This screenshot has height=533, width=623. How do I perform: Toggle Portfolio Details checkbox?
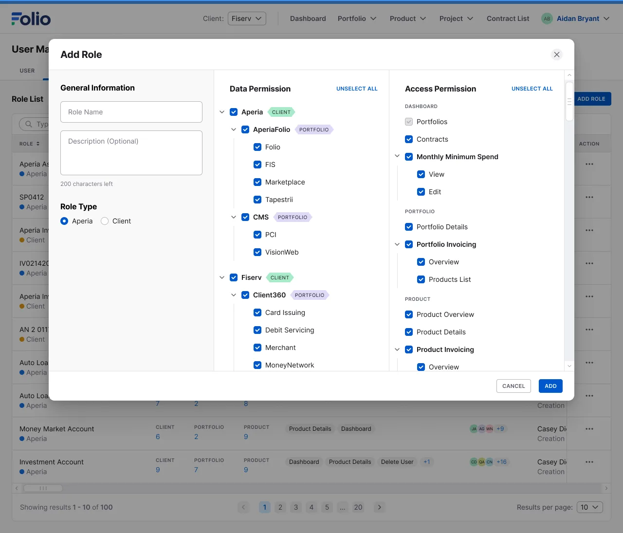[409, 227]
